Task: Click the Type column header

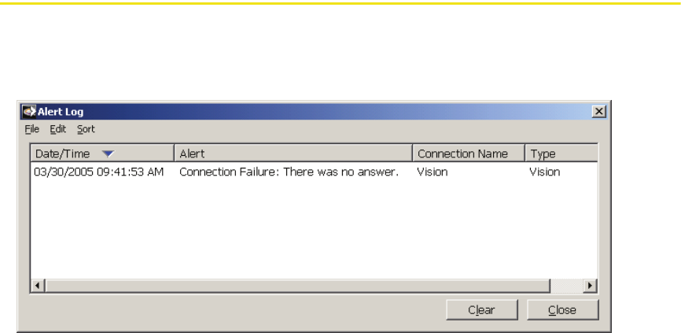Action: tap(561, 154)
